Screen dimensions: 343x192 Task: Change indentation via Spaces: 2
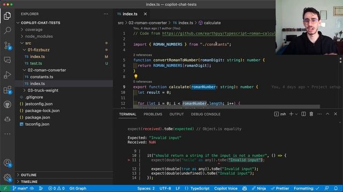pyautogui.click(x=146, y=188)
